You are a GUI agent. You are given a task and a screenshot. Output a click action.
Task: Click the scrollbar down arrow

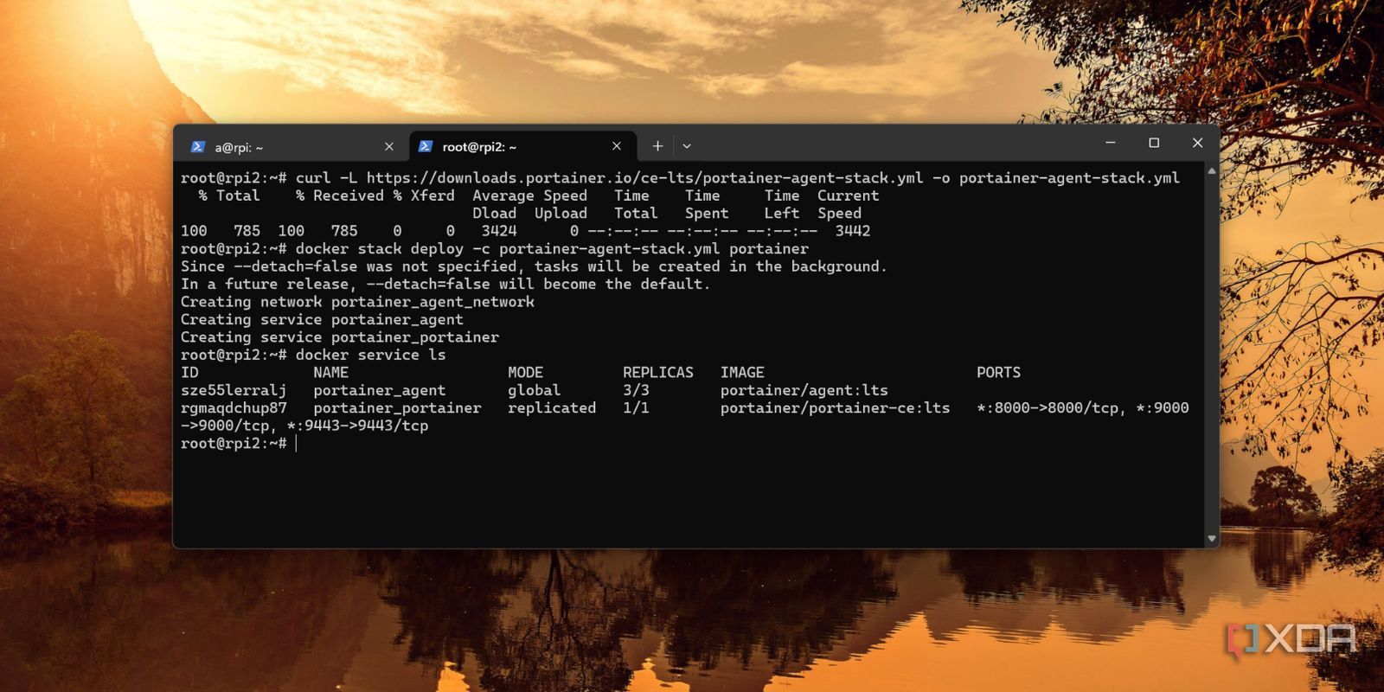[1212, 539]
